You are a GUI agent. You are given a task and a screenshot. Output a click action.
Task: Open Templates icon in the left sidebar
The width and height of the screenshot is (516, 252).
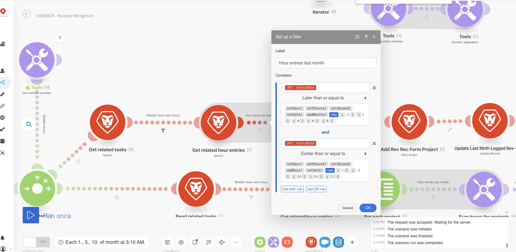click(3, 94)
